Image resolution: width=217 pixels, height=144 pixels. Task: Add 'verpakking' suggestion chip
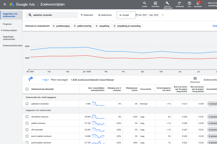pyautogui.click(x=103, y=26)
